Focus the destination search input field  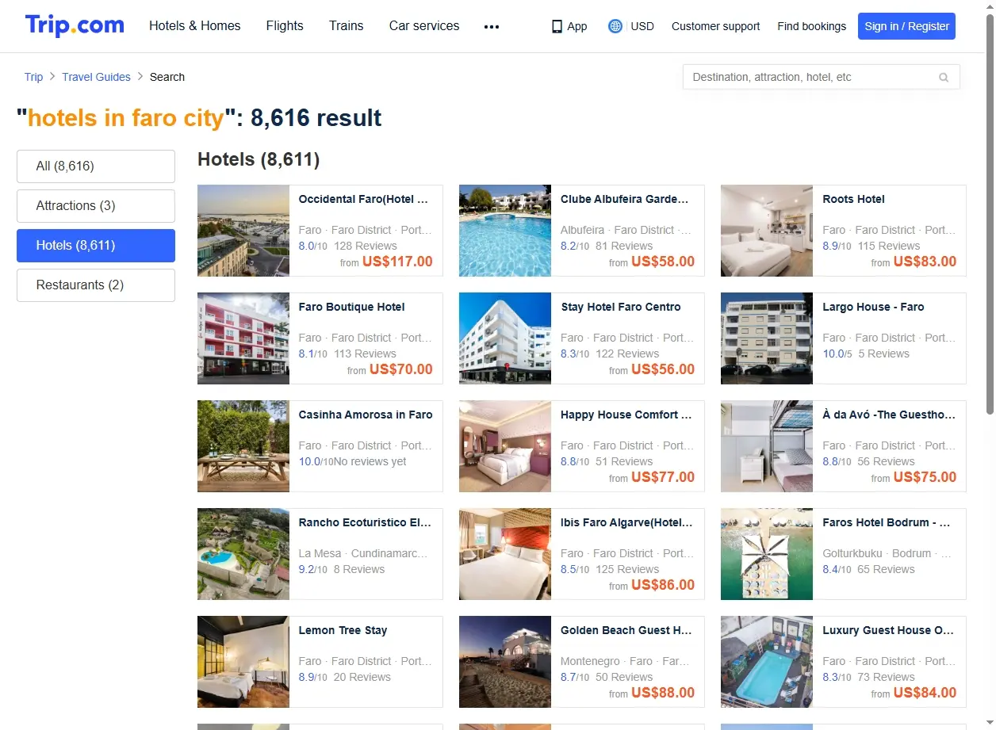pos(822,77)
